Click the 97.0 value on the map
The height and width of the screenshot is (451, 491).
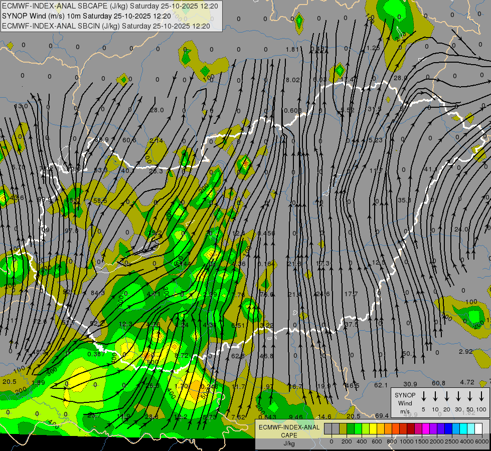tap(71, 231)
